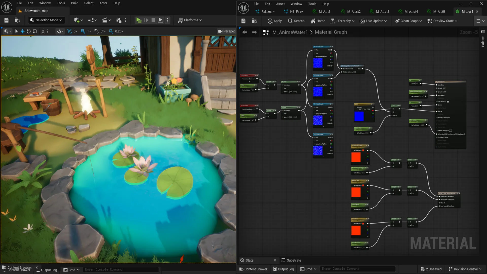Viewport: 487px width, 274px height.
Task: Click the Unreal Engine logo in level editor
Action: (7, 7)
